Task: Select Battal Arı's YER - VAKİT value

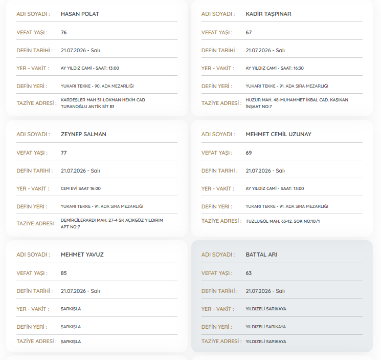Action: (x=266, y=309)
